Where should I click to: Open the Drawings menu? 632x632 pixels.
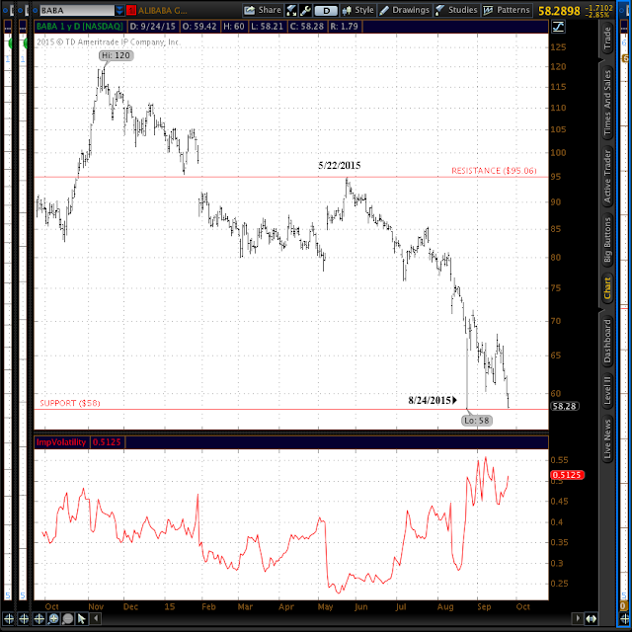[x=405, y=10]
